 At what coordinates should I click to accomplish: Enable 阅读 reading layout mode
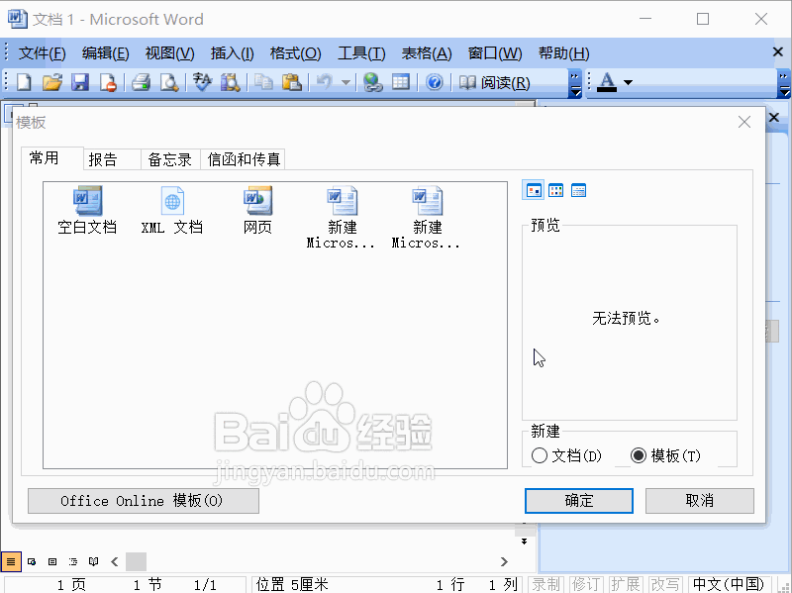click(490, 82)
